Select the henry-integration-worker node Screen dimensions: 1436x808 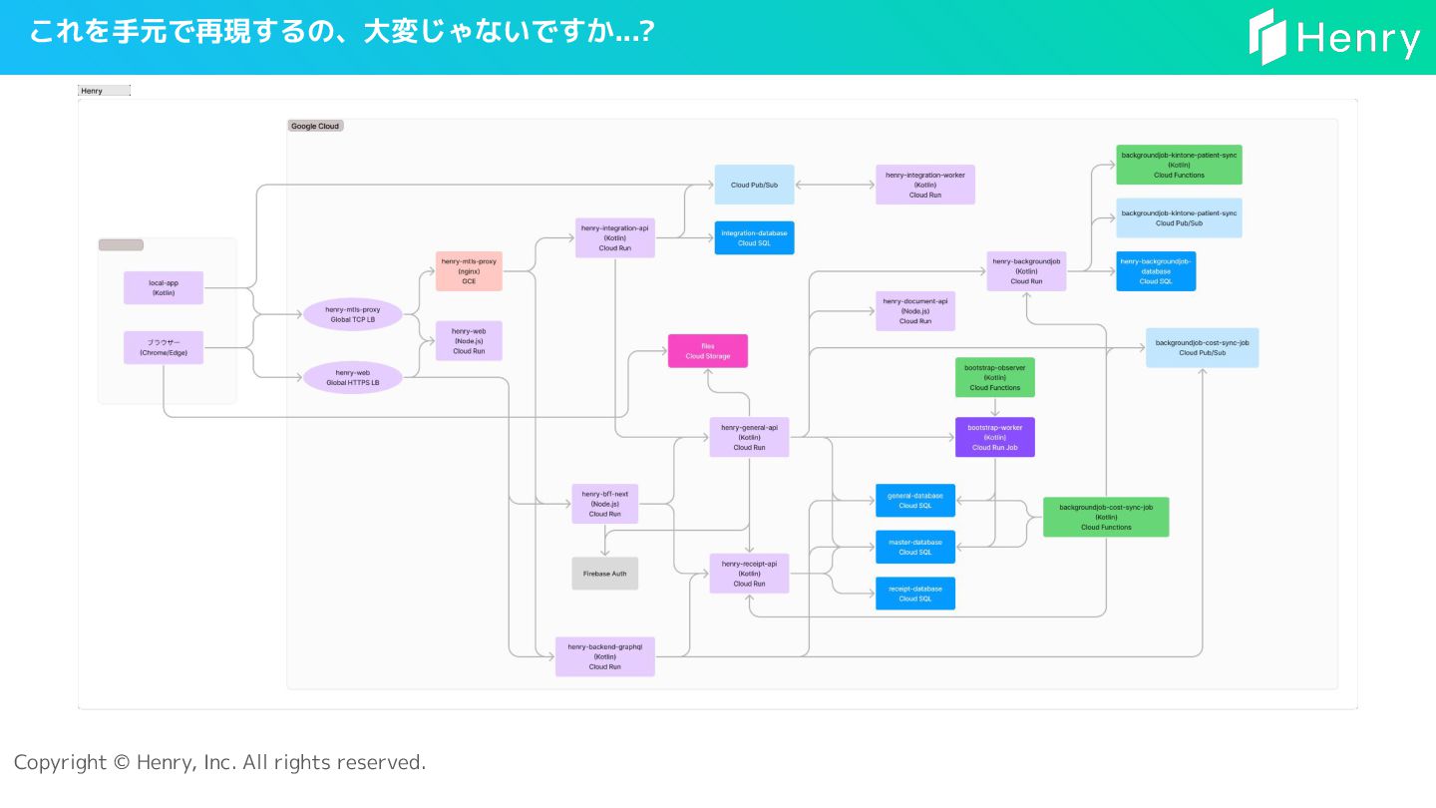pos(925,185)
